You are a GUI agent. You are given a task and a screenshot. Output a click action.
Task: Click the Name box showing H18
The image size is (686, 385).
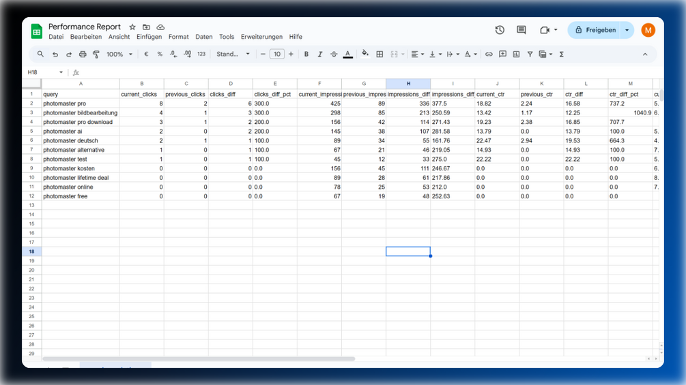coord(44,72)
